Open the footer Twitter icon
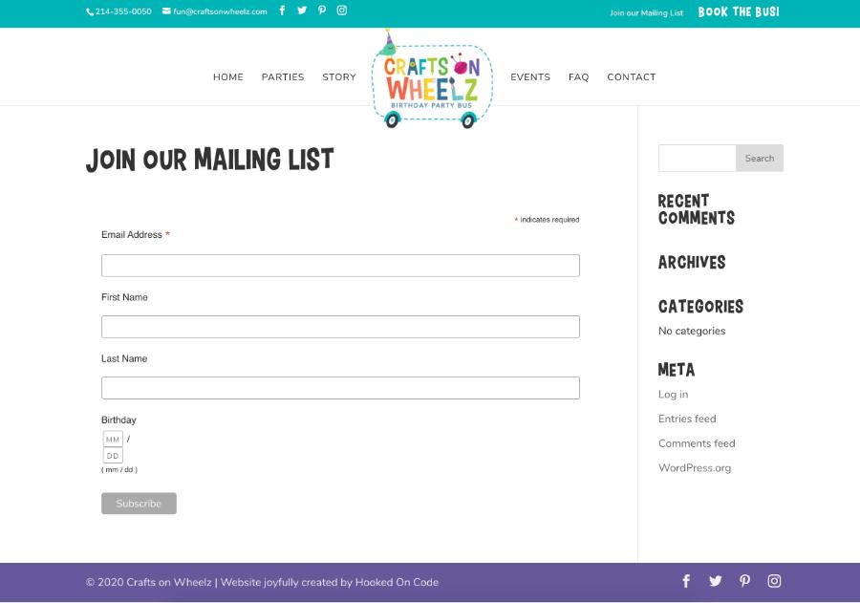The image size is (860, 603). [716, 581]
